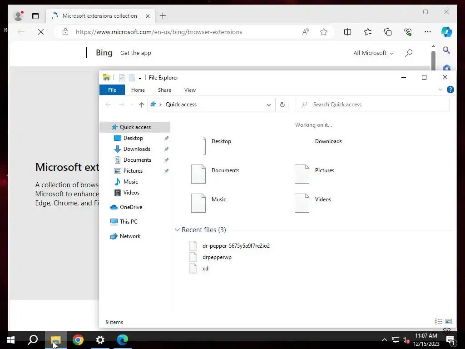Screen dimensions: 465x349
Task: Open Edge sidebar search icon
Action: coord(447,50)
